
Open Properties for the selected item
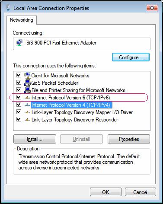coord(129,139)
